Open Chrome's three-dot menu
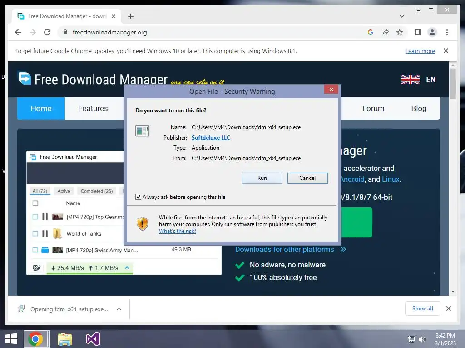This screenshot has height=348, width=465. coord(447,32)
